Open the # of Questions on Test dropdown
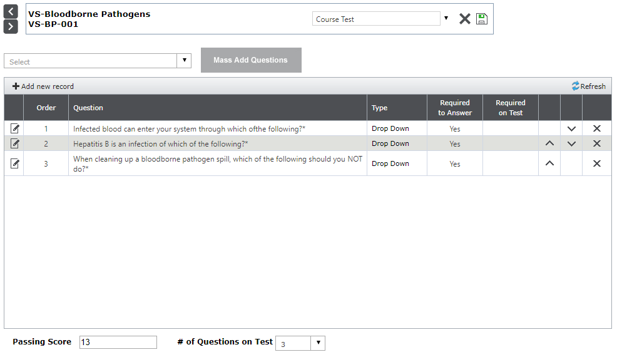 [318, 343]
